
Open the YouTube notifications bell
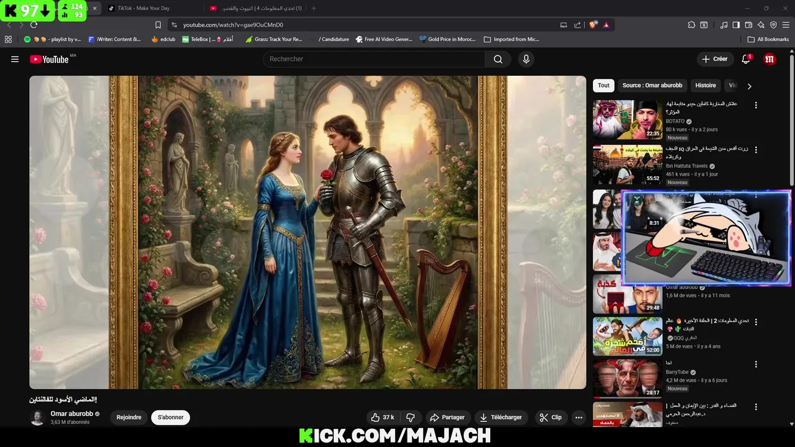click(x=746, y=59)
